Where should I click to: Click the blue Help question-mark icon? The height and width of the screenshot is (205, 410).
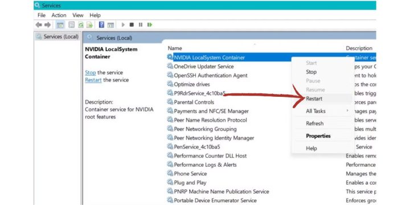tap(102, 25)
